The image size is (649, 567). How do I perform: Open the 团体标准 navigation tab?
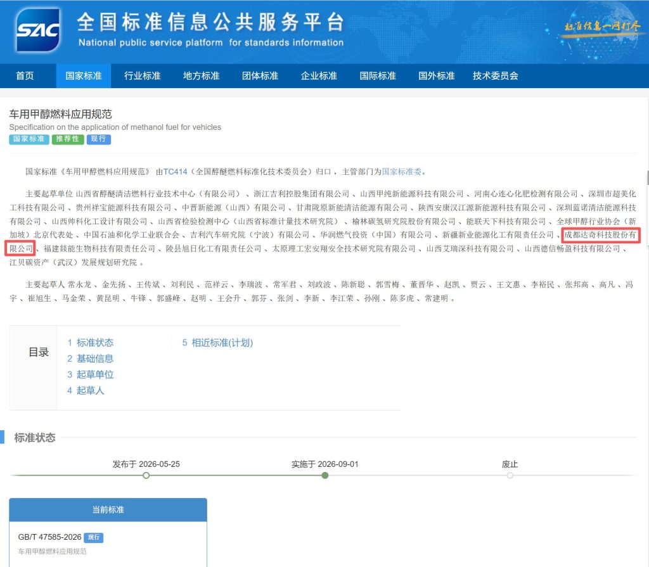[260, 76]
